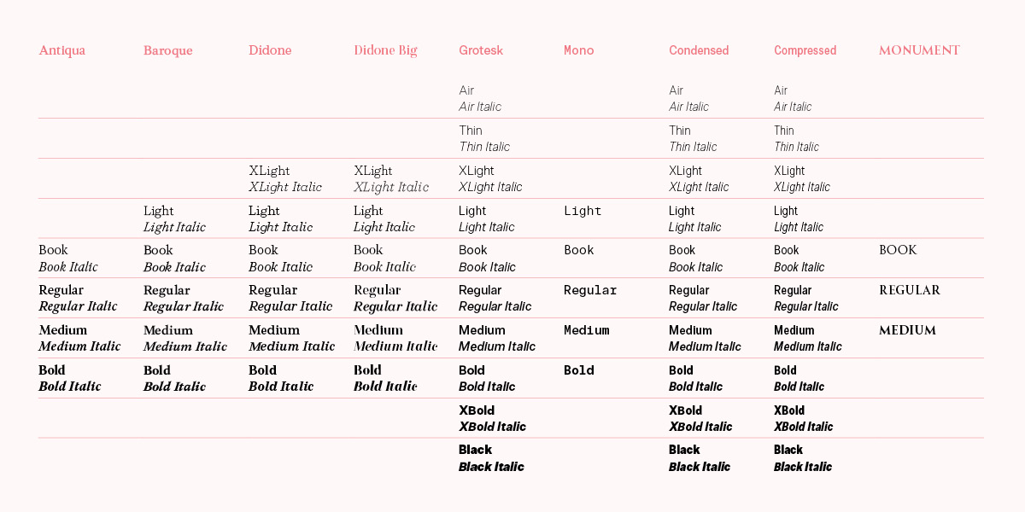The height and width of the screenshot is (512, 1025).
Task: Pick Black Italic in Grotesk column
Action: [491, 467]
